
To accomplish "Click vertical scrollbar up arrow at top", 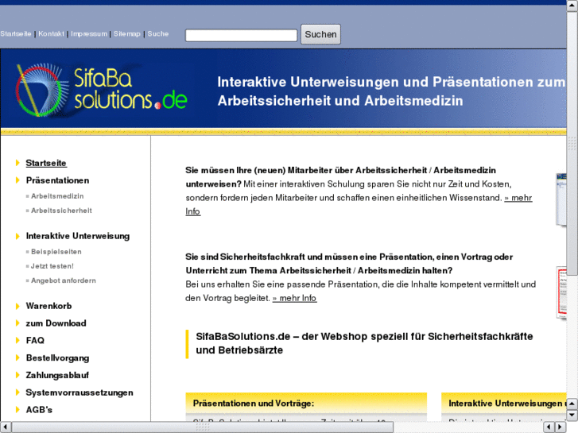I will point(572,6).
